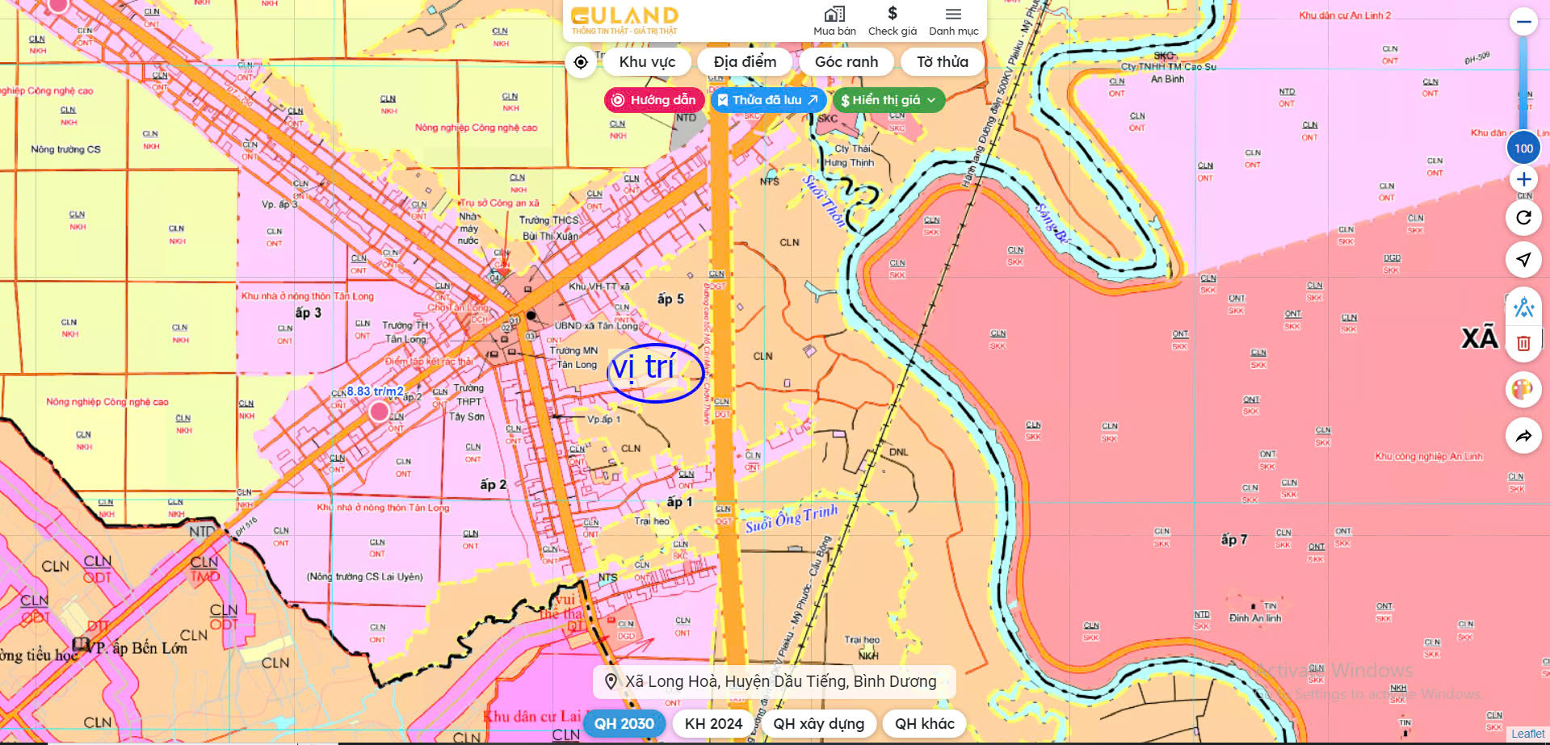Image resolution: width=1550 pixels, height=745 pixels.
Task: Click the (Nông trường CS Lai Uyên) label
Action: tap(364, 577)
